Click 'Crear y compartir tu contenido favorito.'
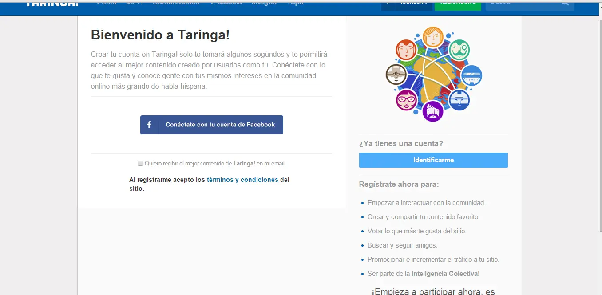This screenshot has height=295, width=602. [x=424, y=217]
